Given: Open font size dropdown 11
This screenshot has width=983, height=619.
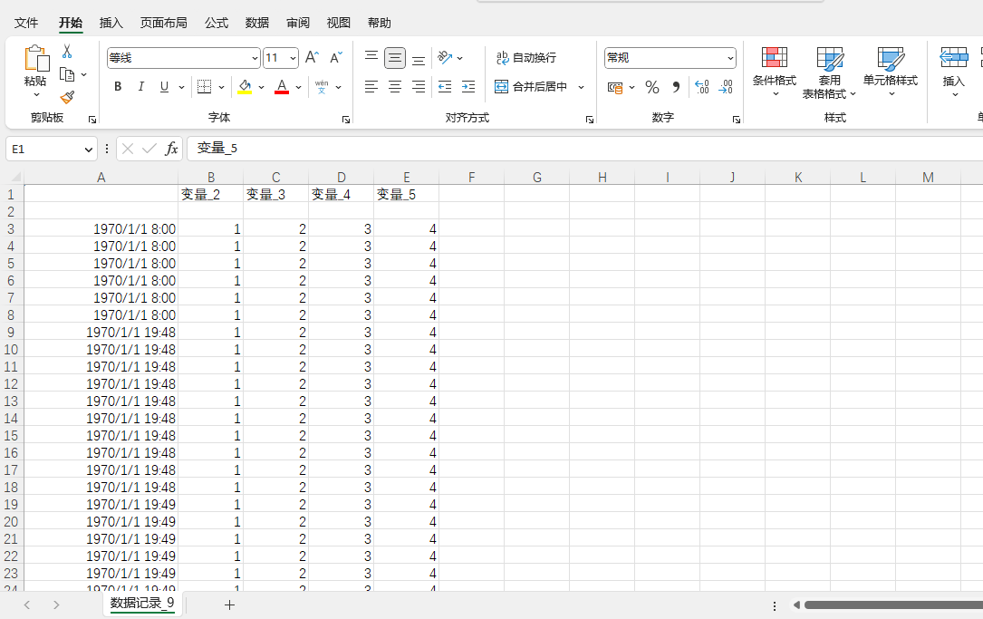Looking at the screenshot, I should (x=293, y=58).
